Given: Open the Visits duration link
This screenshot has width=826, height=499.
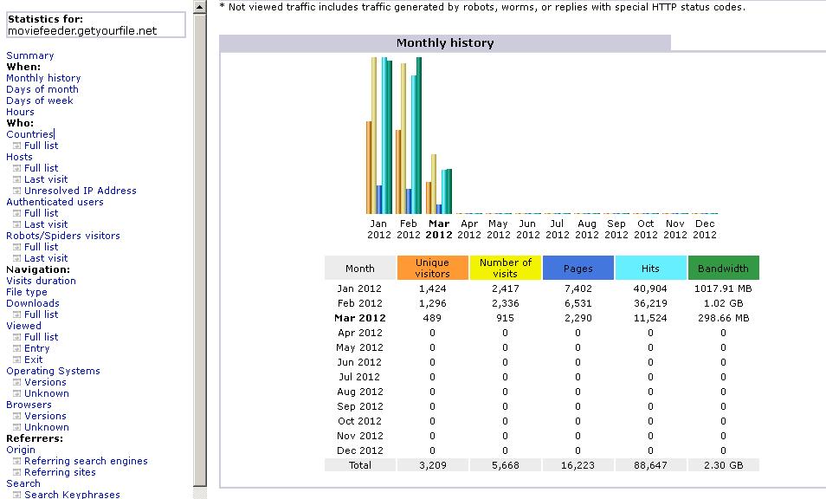Looking at the screenshot, I should 41,281.
